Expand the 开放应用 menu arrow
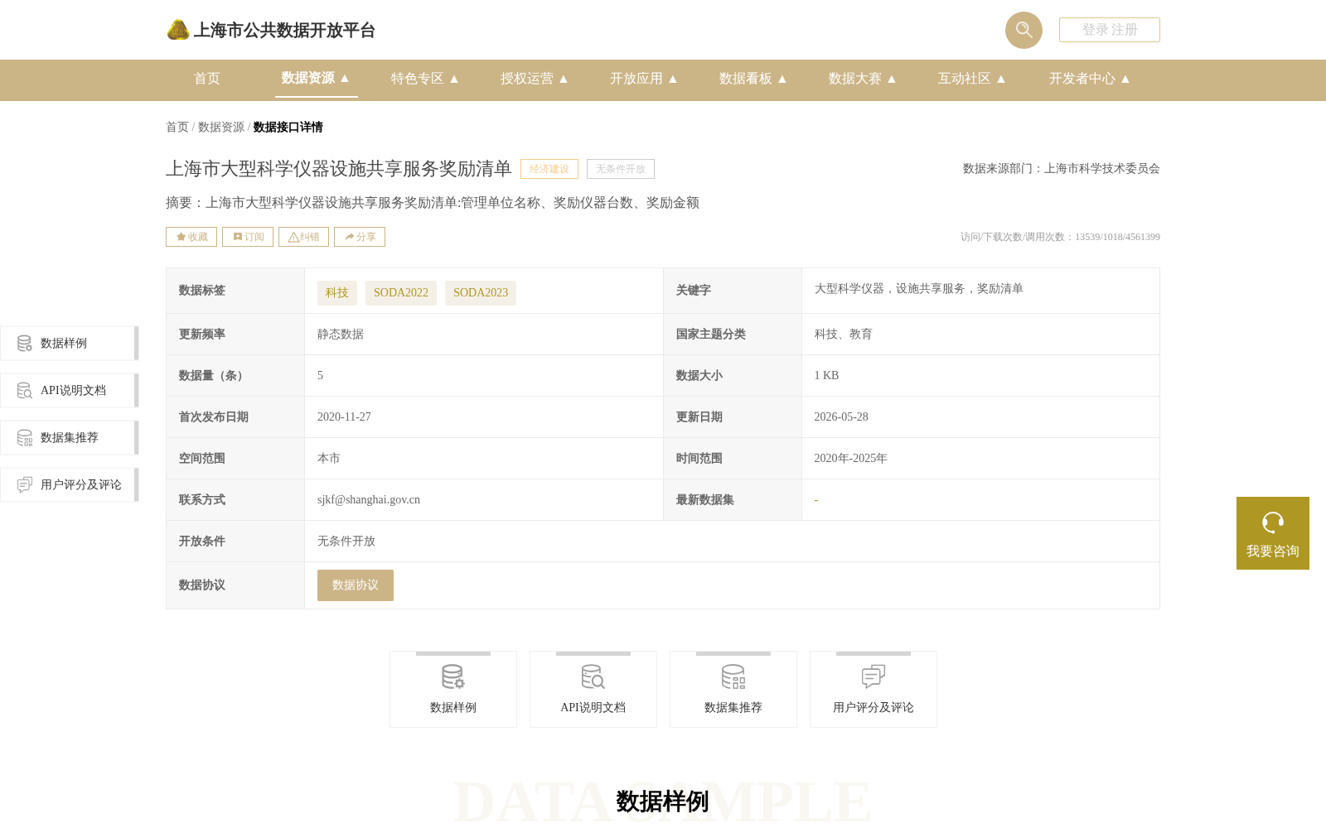This screenshot has width=1326, height=828. (x=673, y=79)
